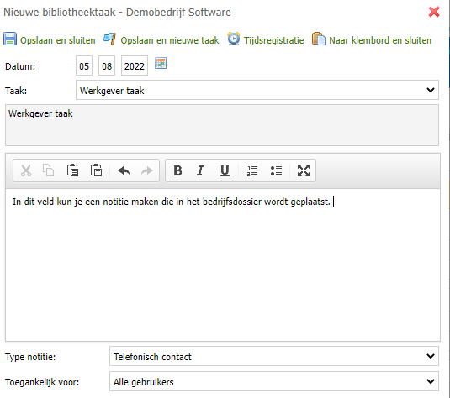Image resolution: width=450 pixels, height=398 pixels.
Task: Open the calendar date picker icon
Action: click(x=161, y=63)
